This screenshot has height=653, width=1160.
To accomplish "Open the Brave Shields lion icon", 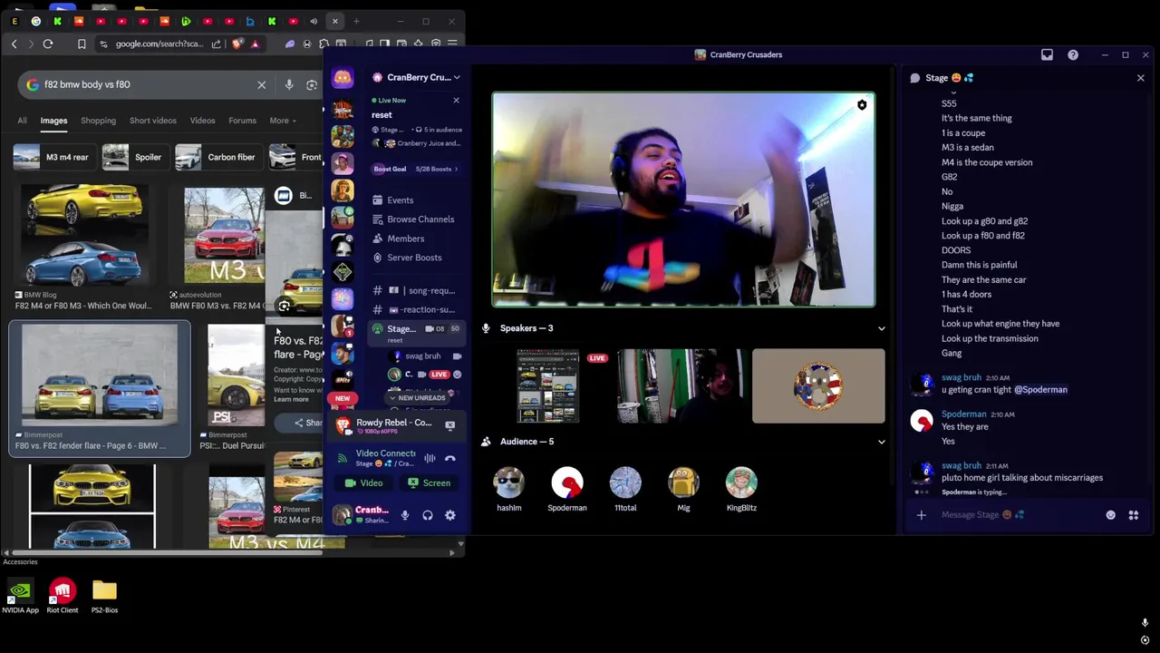I will (x=237, y=44).
